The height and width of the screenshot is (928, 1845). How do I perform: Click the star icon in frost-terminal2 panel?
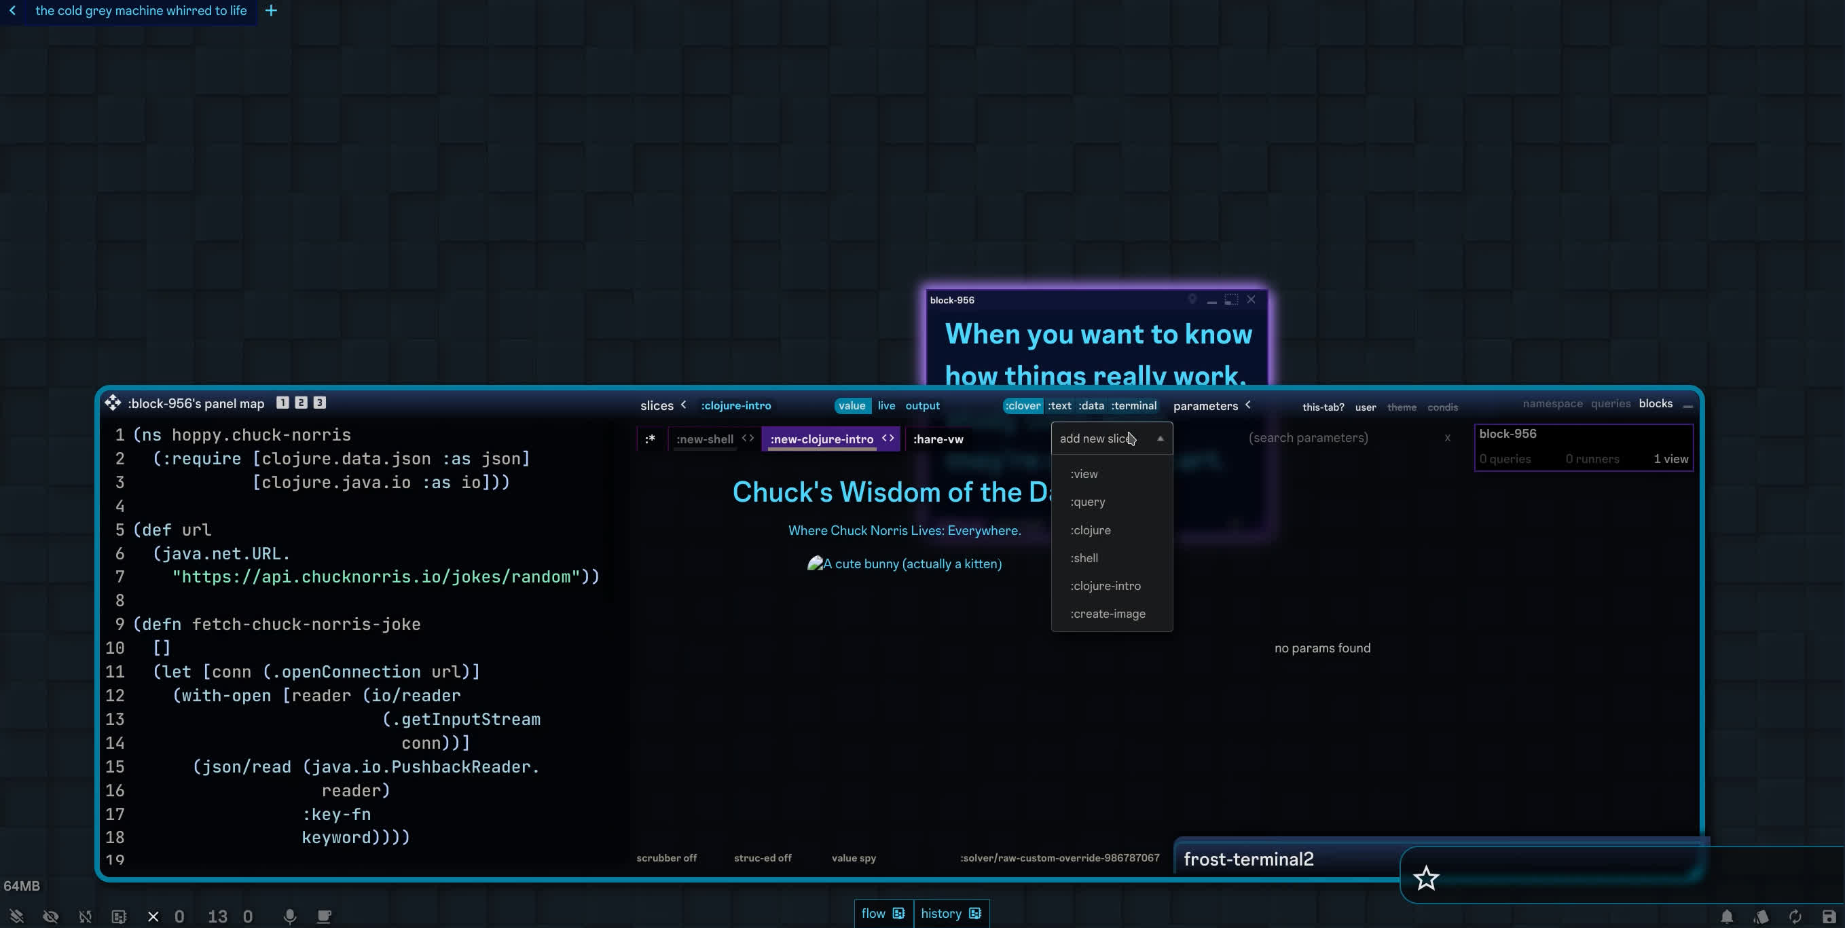click(1425, 878)
